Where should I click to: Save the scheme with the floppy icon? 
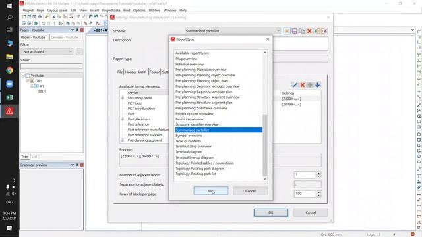tap(295, 31)
